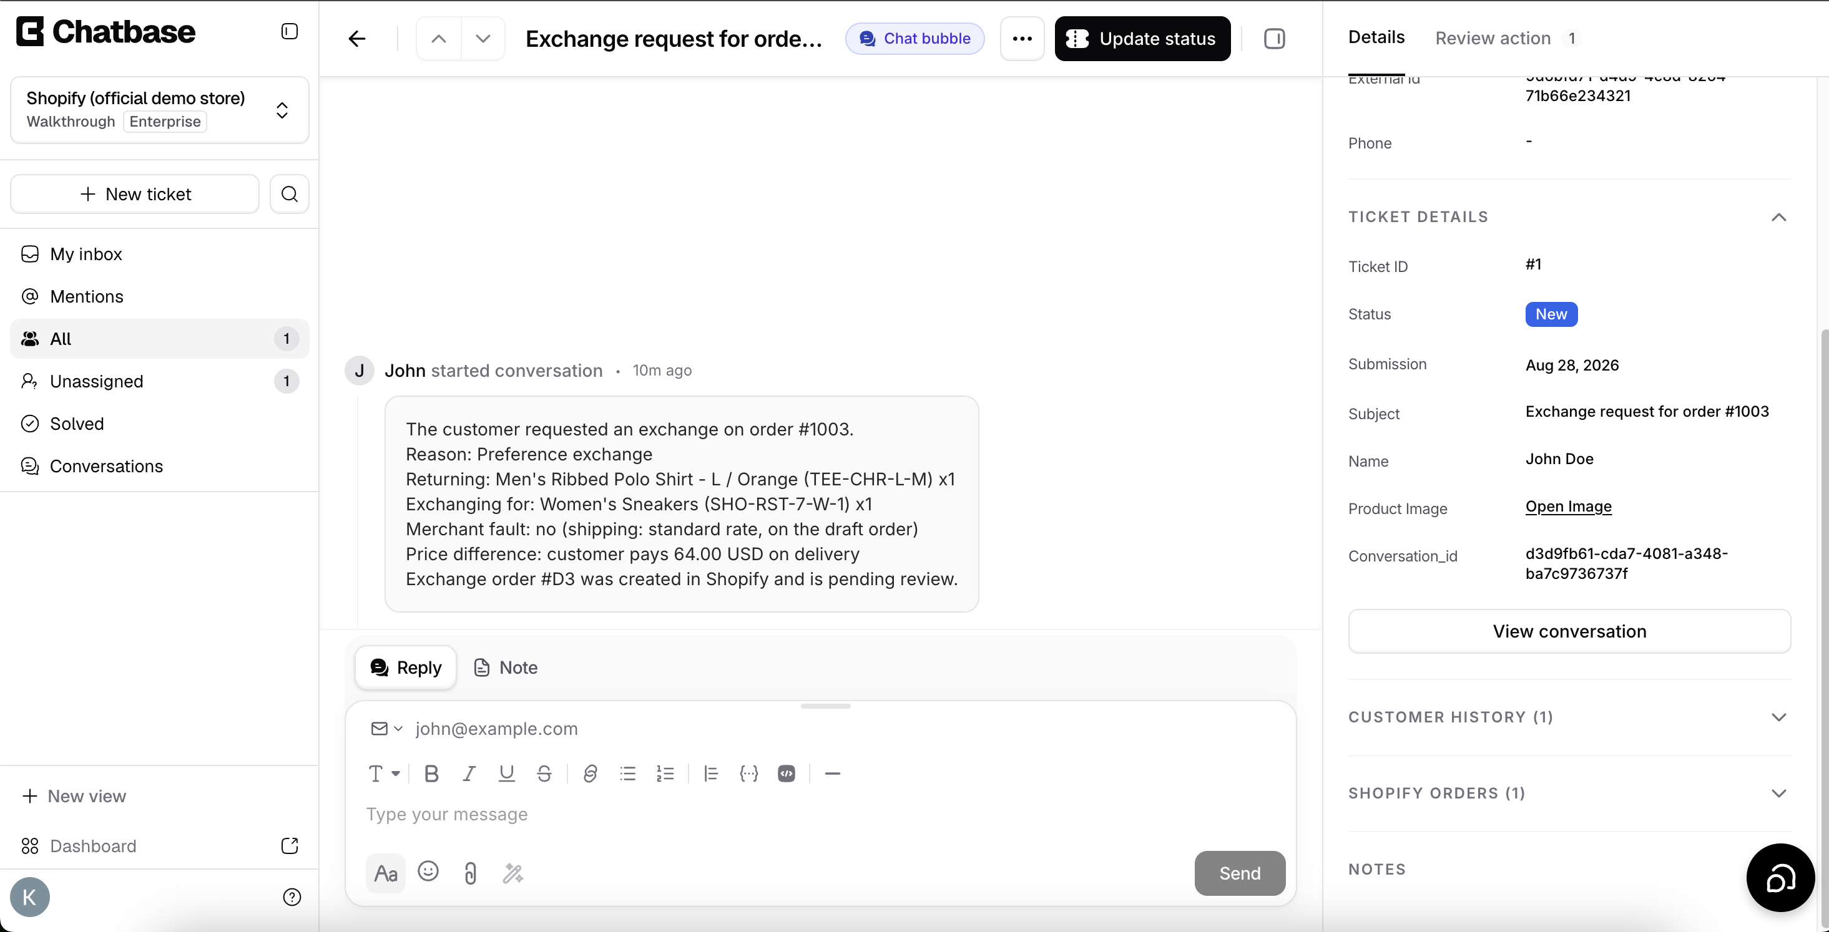This screenshot has width=1829, height=932.
Task: Click the conversation ID value d3d9fb61
Action: click(x=1627, y=563)
